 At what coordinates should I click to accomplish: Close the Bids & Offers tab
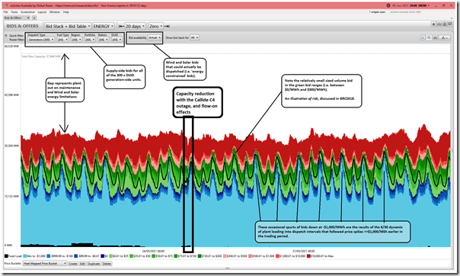coord(28,18)
